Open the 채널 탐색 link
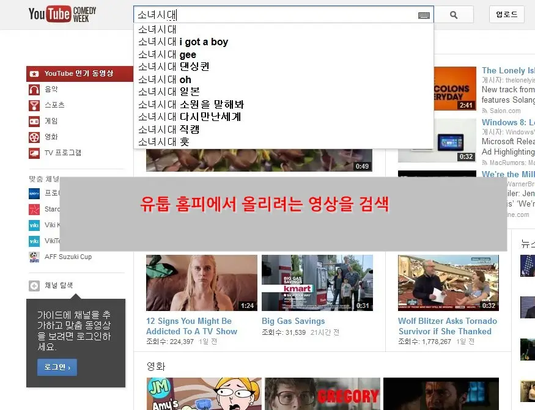This screenshot has height=410, width=535. point(59,285)
